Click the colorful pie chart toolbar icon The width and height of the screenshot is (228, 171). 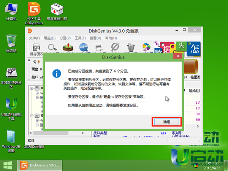[x=146, y=47]
